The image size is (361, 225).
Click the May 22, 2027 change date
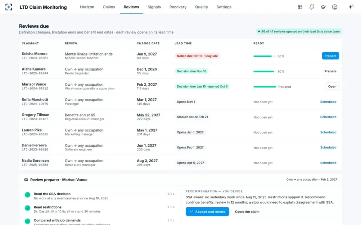pos(149,115)
